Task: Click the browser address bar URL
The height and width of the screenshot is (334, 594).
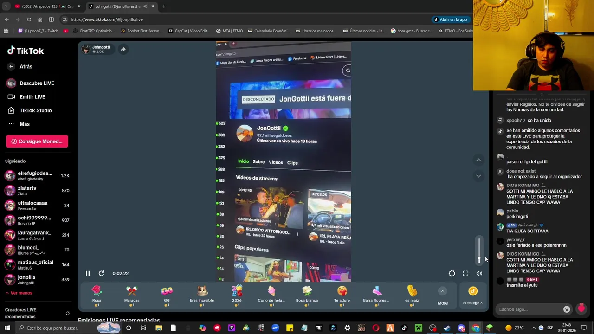Action: tap(107, 19)
